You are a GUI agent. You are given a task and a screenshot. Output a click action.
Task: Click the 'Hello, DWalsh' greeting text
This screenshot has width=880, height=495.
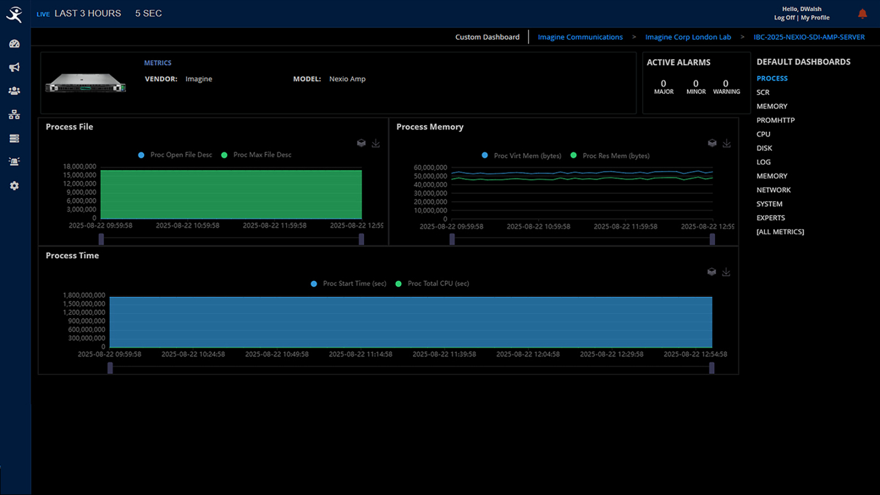[802, 9]
